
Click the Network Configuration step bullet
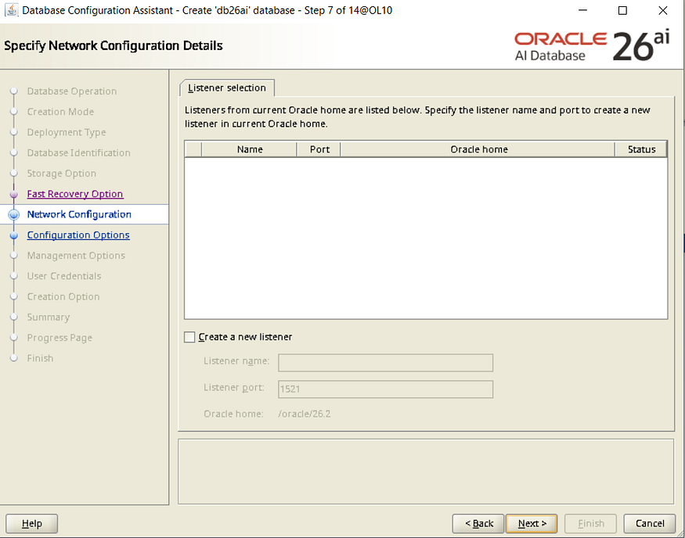click(14, 215)
